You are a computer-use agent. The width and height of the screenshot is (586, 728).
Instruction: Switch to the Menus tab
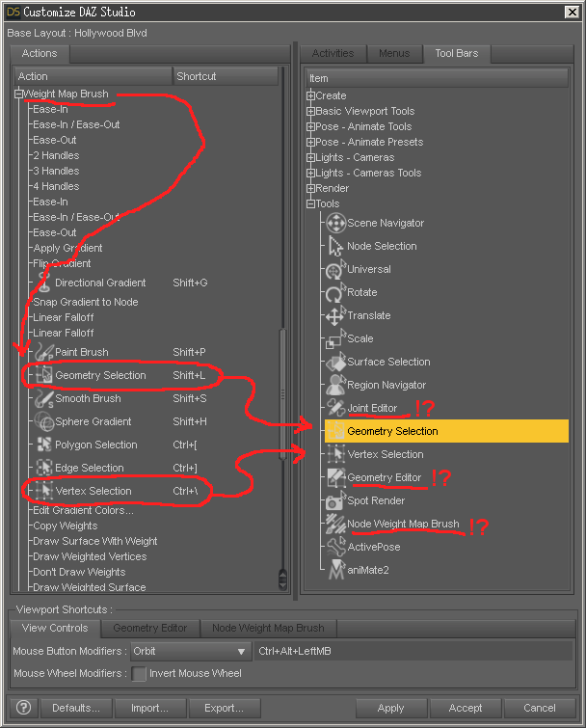[x=393, y=53]
